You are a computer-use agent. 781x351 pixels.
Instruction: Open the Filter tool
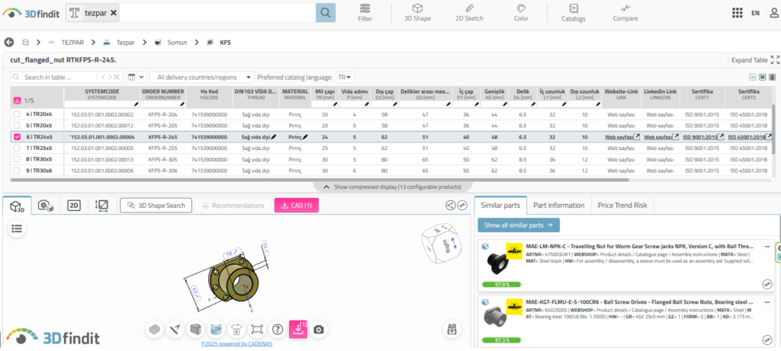[365, 13]
